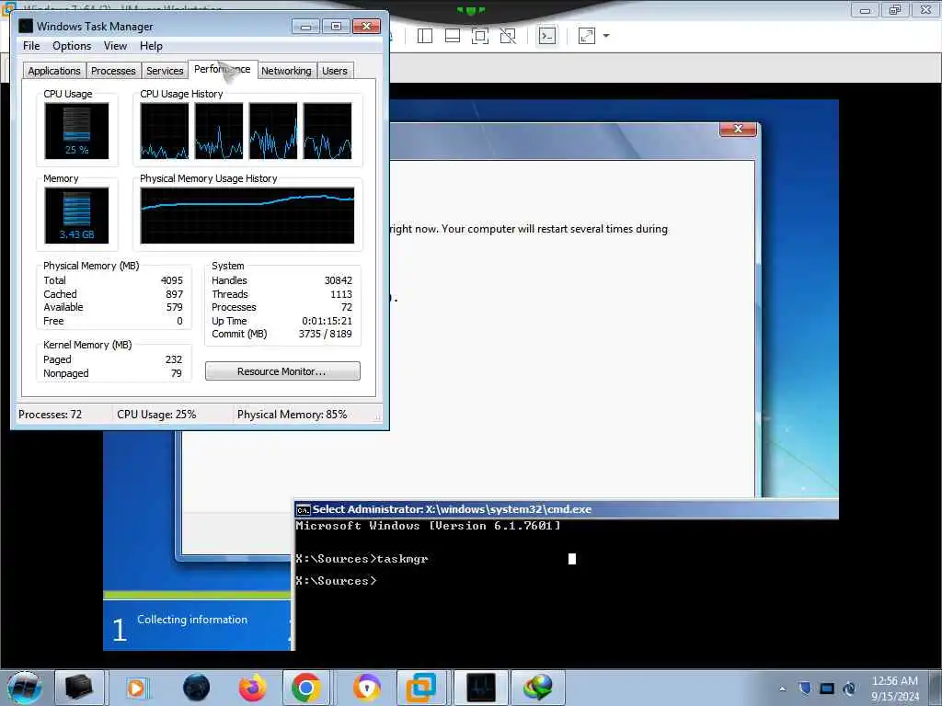Launch Windows Media Player from taskbar
The height and width of the screenshot is (706, 942).
pos(136,688)
